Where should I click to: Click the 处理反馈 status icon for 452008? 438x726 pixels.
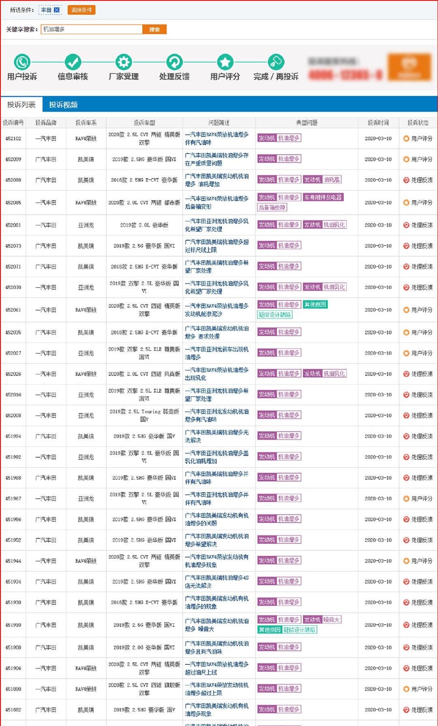(406, 416)
